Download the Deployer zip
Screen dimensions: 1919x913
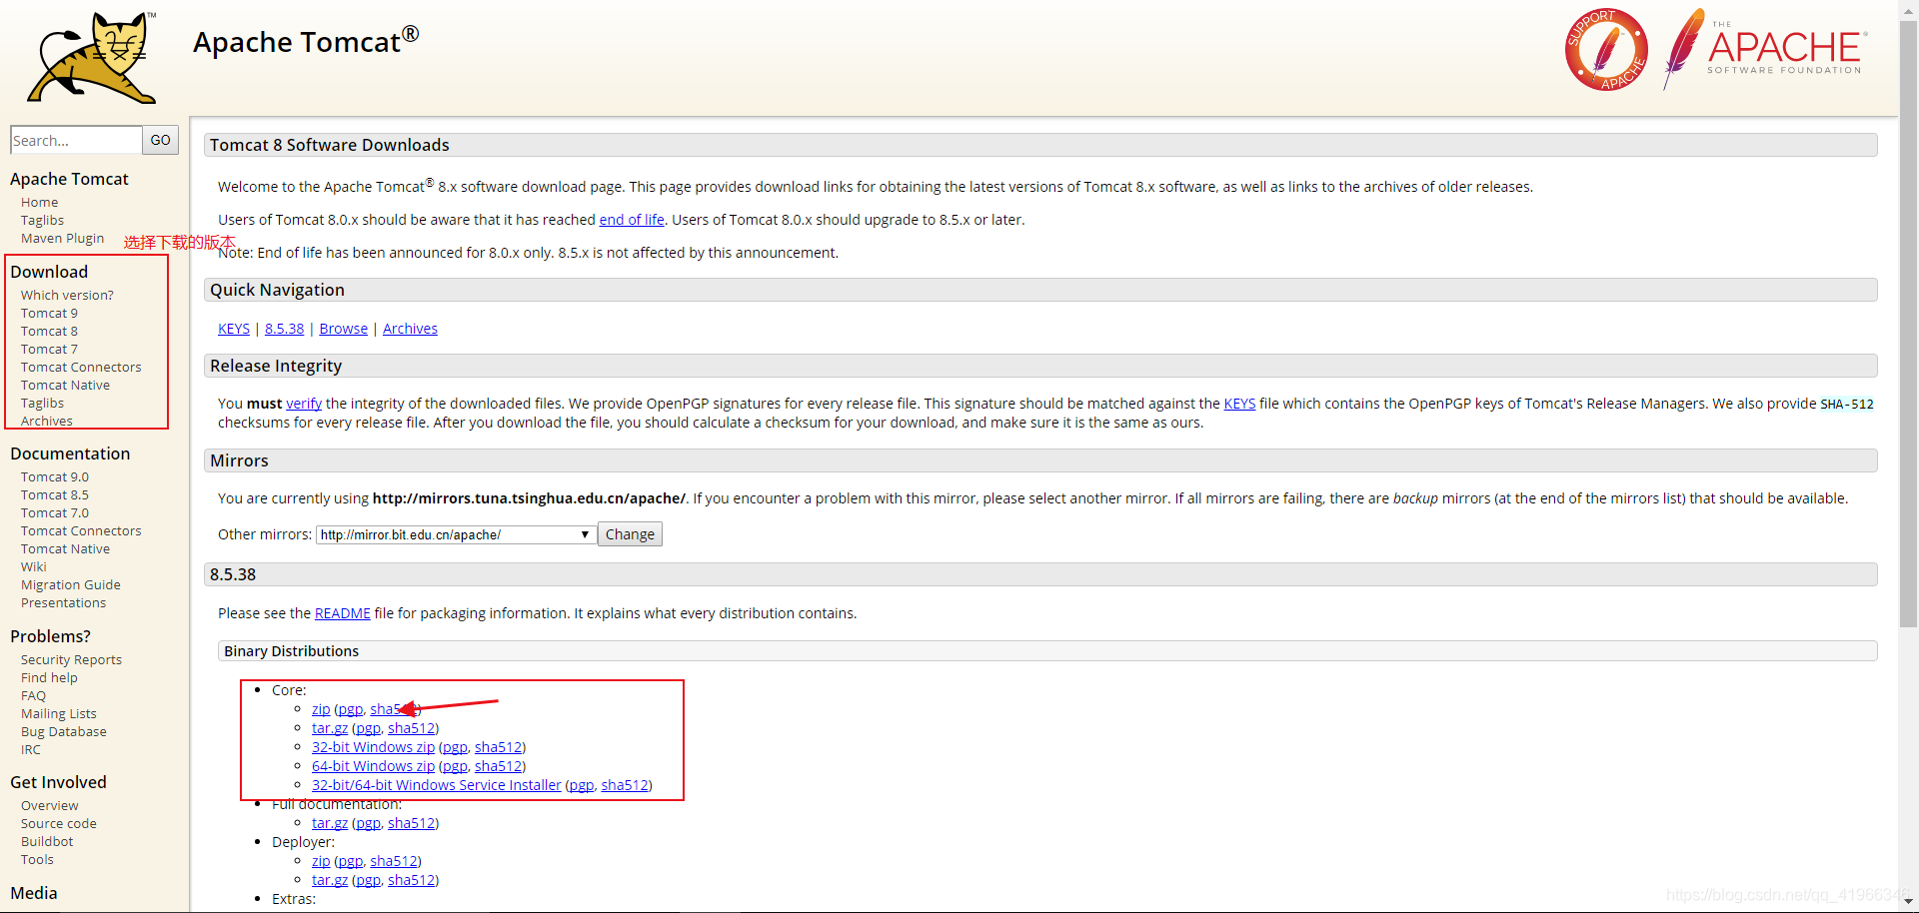[321, 861]
